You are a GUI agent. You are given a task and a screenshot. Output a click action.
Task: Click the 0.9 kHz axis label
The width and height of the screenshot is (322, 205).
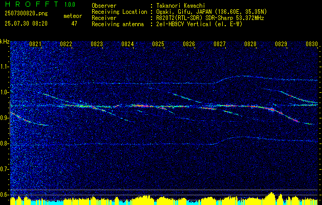point(4,118)
